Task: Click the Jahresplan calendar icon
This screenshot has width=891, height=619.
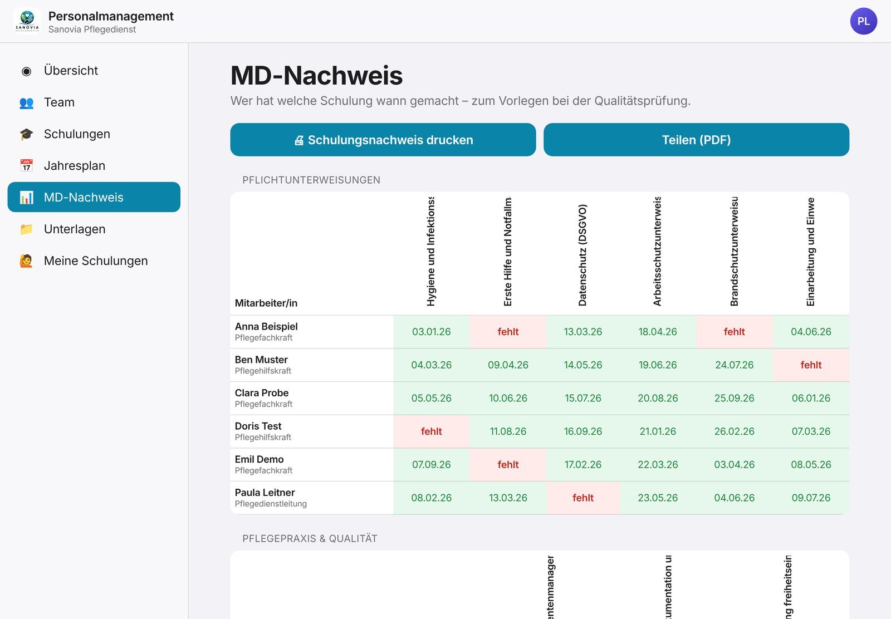Action: tap(26, 166)
